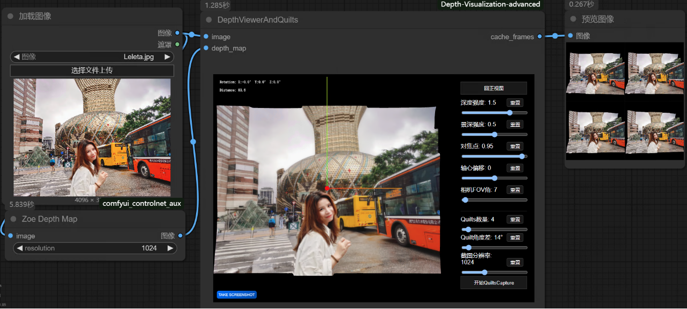Image resolution: width=687 pixels, height=309 pixels.
Task: Click 选择文件上传 upload button
Action: 92,70
